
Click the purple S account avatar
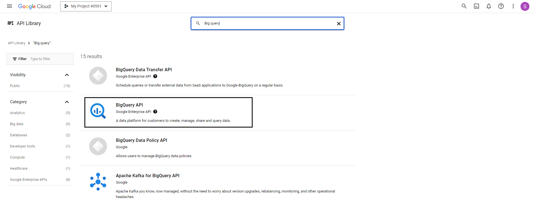pyautogui.click(x=525, y=6)
